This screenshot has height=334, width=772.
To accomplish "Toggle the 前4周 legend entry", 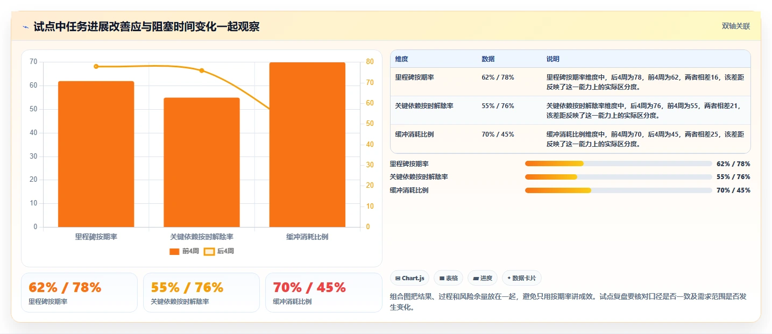I will click(x=185, y=251).
